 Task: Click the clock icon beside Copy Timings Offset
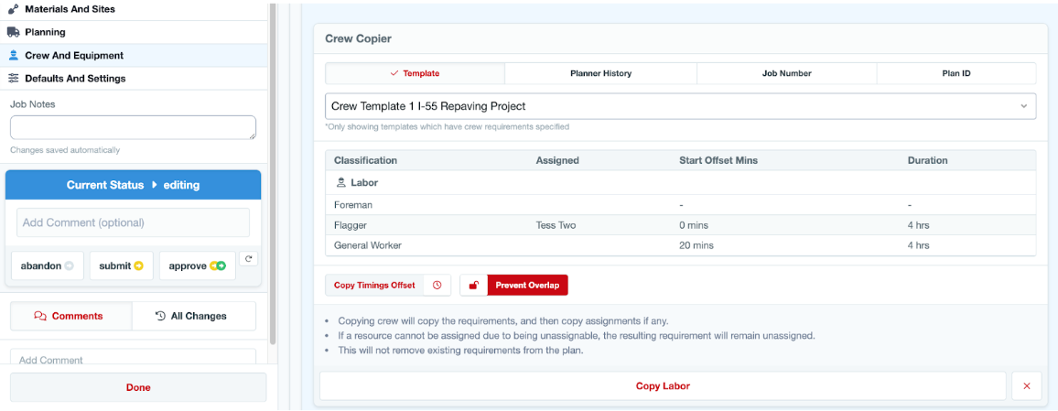pyautogui.click(x=437, y=286)
